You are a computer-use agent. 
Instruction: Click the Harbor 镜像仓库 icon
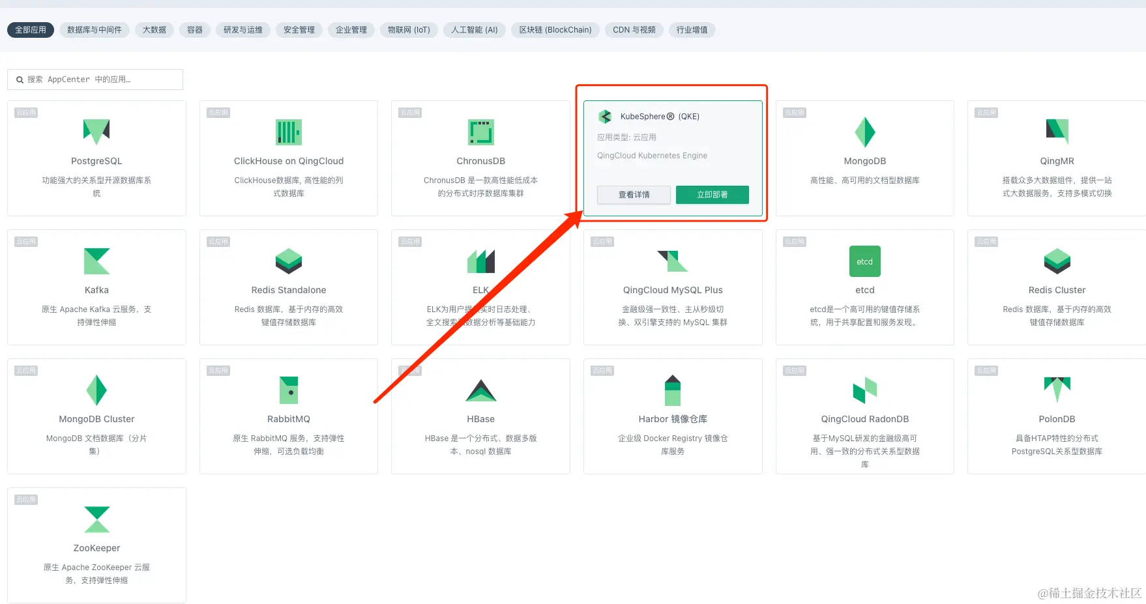(673, 390)
